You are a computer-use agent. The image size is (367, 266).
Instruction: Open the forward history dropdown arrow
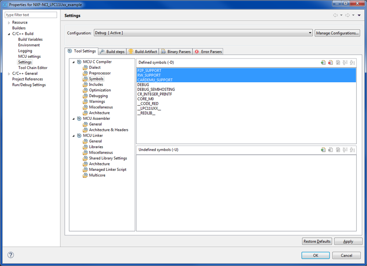353,15
